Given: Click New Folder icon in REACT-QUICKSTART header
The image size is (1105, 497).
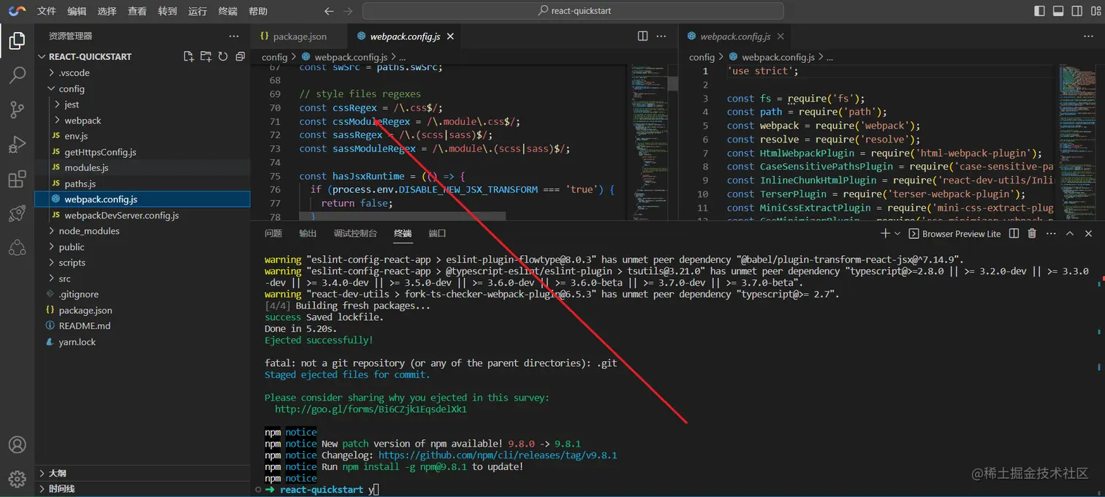Looking at the screenshot, I should pyautogui.click(x=205, y=56).
